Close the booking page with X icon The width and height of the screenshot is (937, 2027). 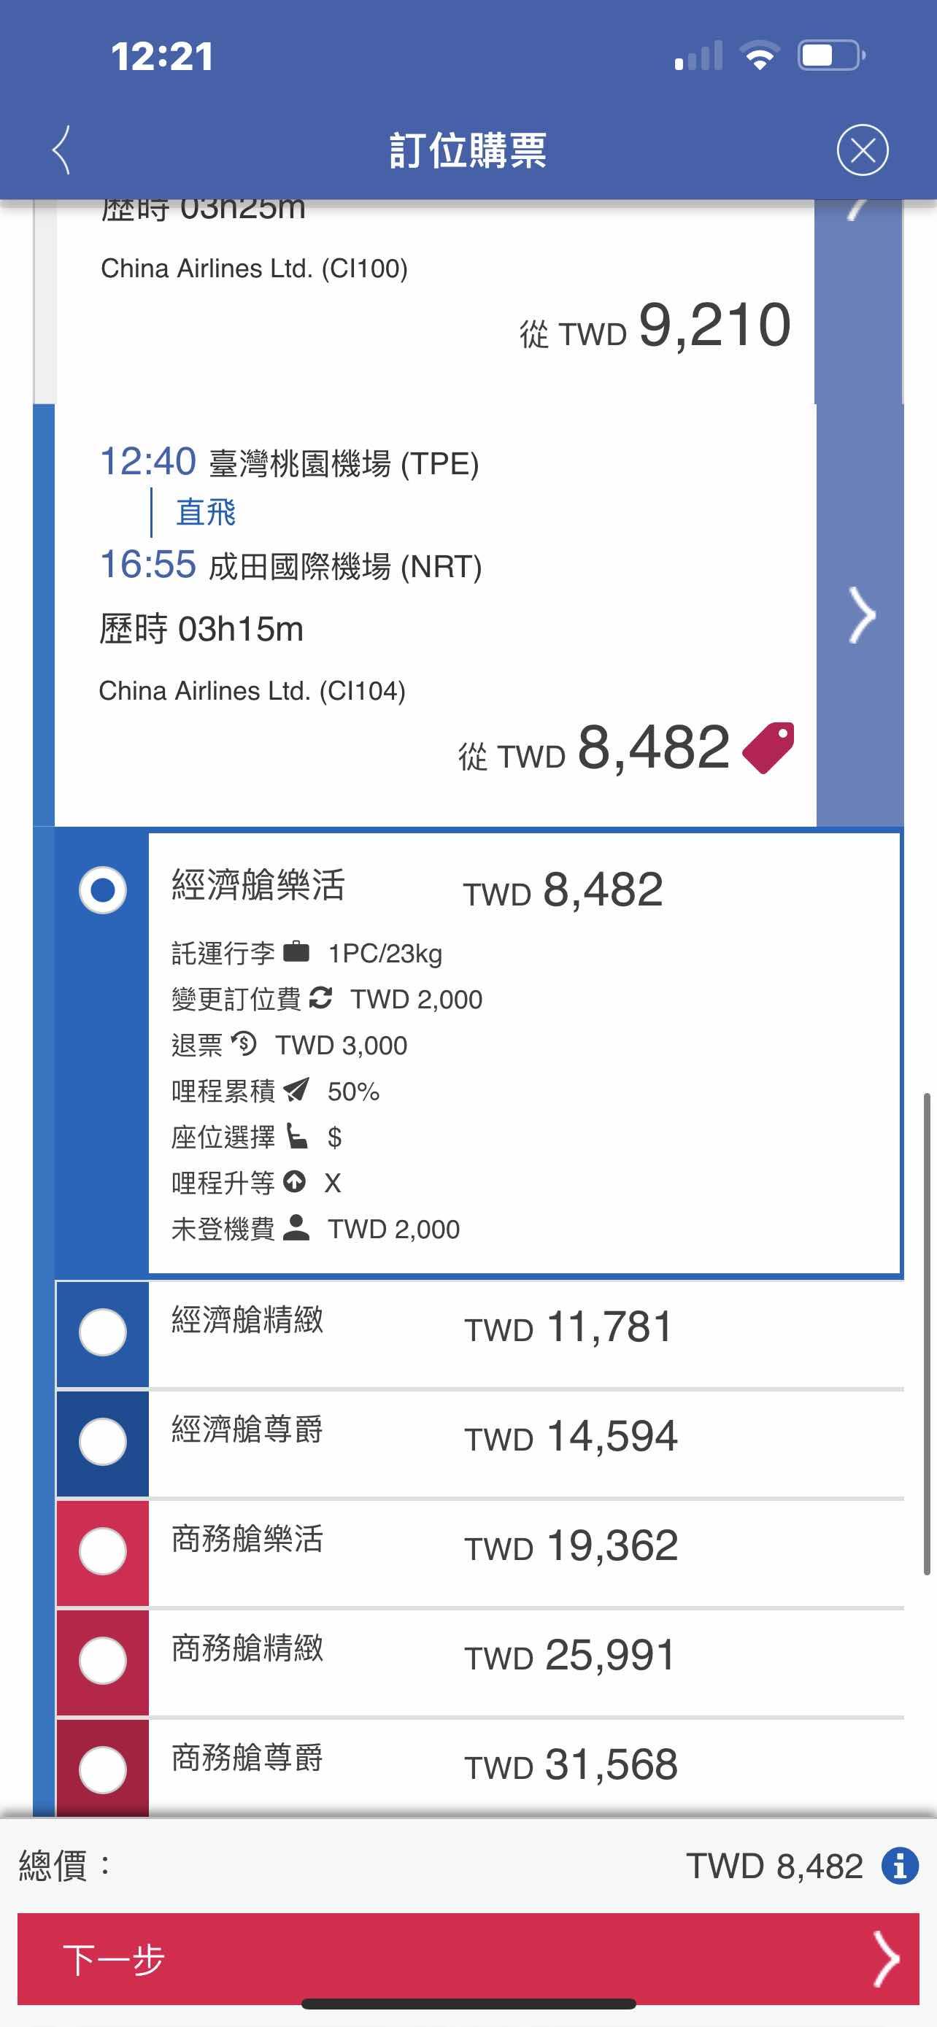pos(863,150)
